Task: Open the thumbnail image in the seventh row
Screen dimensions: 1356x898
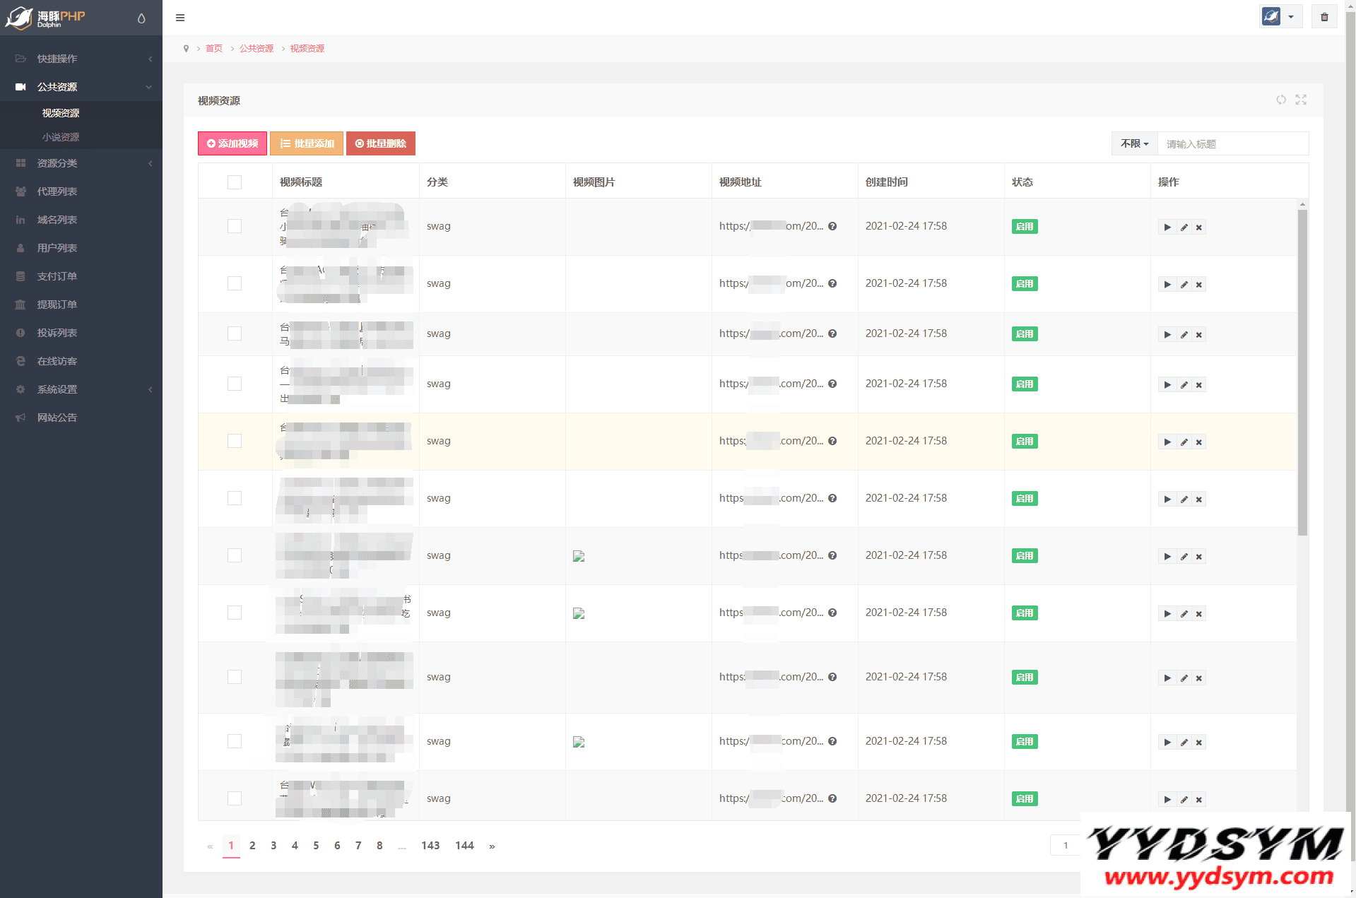Action: click(579, 556)
